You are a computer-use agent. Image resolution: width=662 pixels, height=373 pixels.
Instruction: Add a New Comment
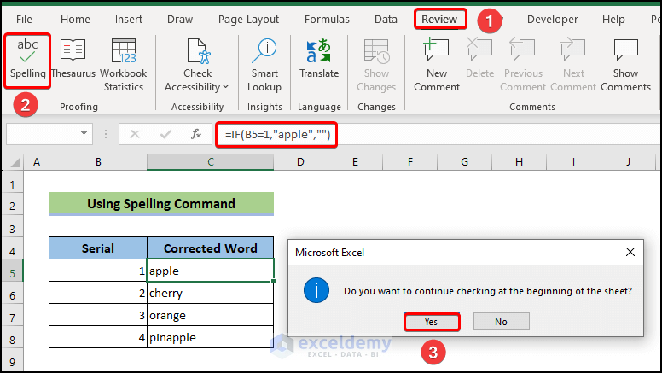click(437, 65)
